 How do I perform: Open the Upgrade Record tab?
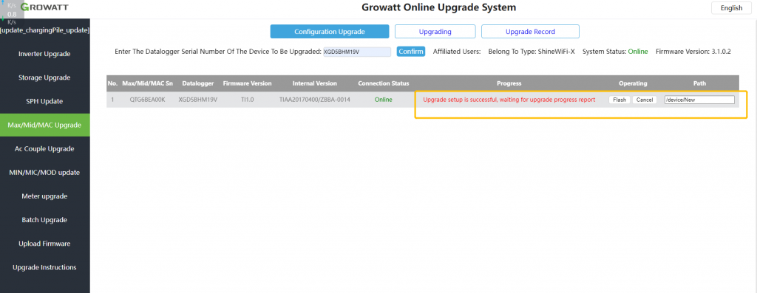pyautogui.click(x=530, y=32)
